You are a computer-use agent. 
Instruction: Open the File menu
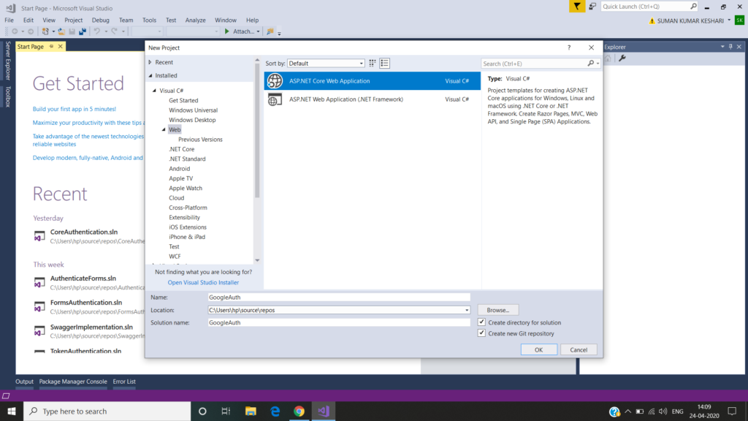pyautogui.click(x=9, y=20)
